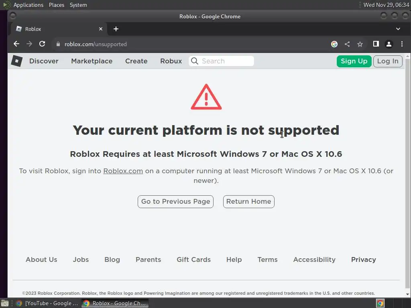
Task: Go back with the browser back arrow
Action: coord(16,44)
